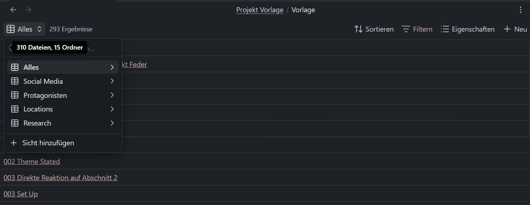Select the Protagonisten view

45,95
